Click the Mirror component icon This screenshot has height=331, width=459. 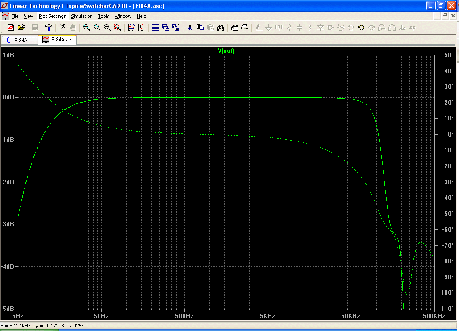[392, 28]
